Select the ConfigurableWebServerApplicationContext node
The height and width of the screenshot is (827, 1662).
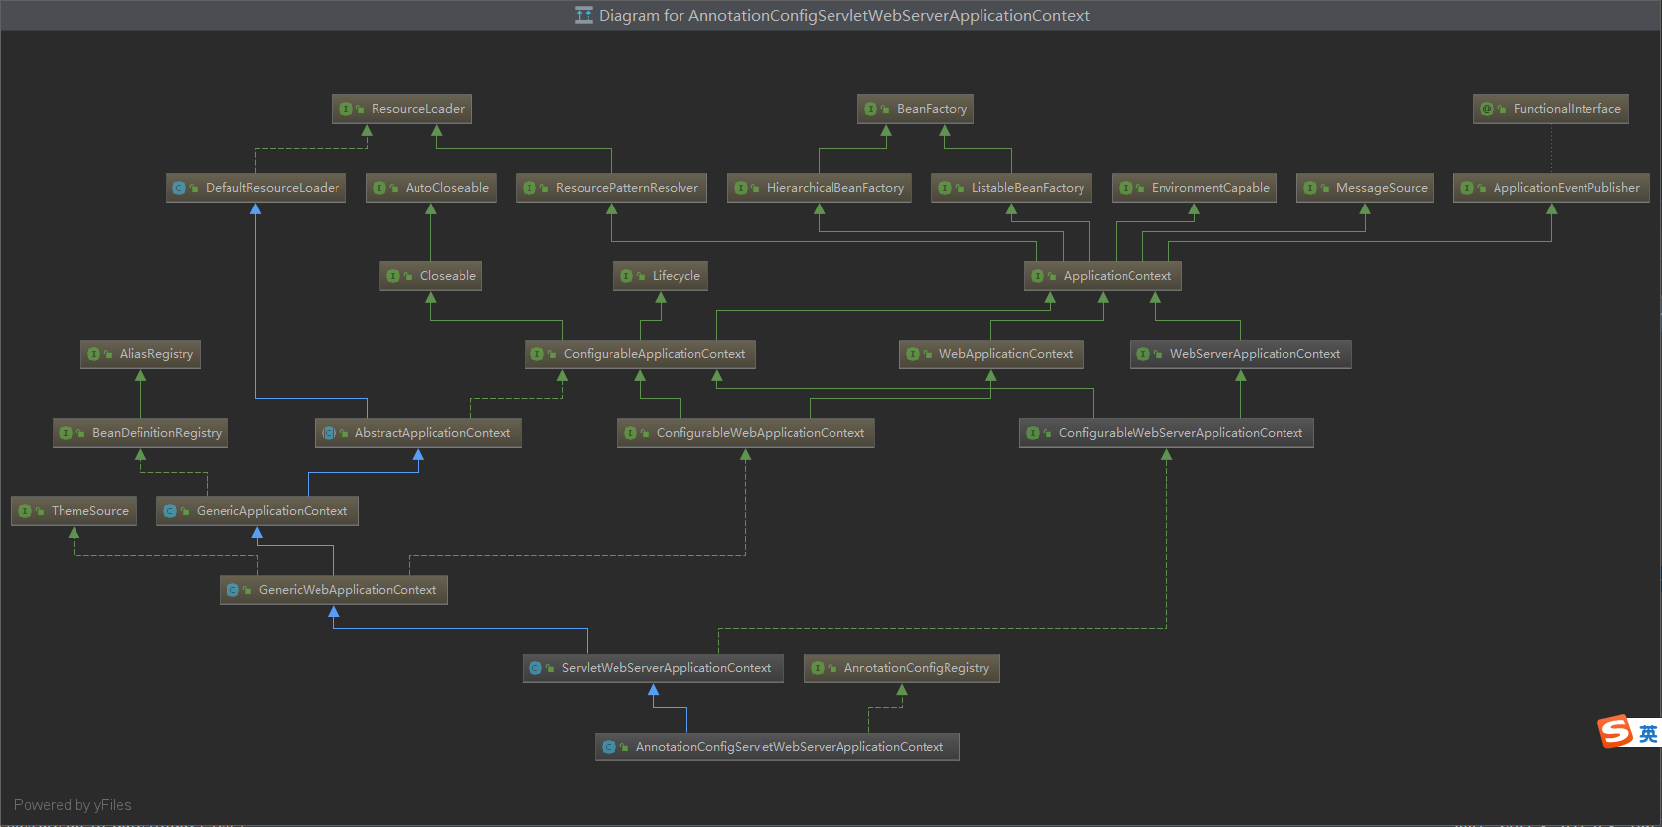[x=1179, y=433]
